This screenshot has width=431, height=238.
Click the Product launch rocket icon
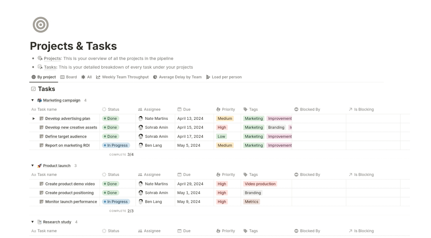pos(40,166)
